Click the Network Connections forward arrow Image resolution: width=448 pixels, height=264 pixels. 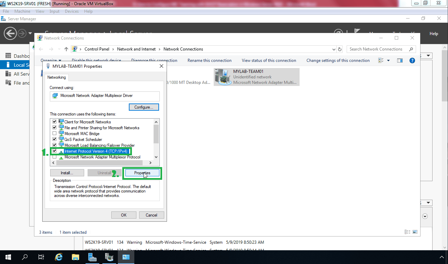coord(51,49)
